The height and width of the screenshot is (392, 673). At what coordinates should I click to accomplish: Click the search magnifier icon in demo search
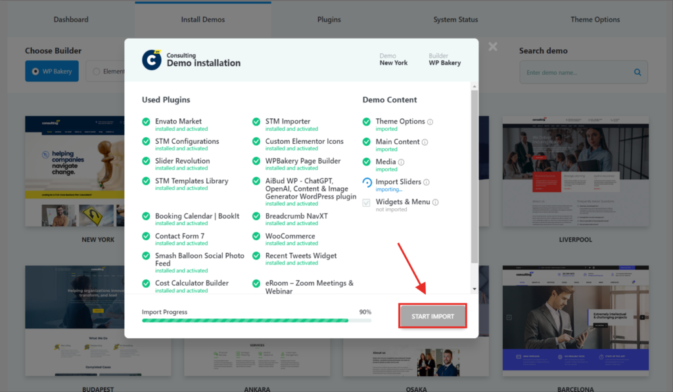coord(638,72)
